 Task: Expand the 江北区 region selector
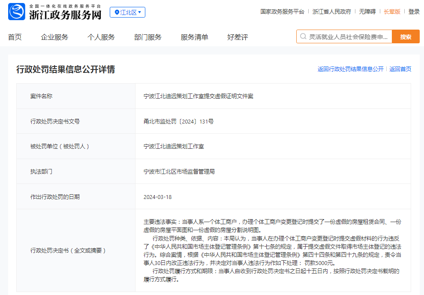(127, 12)
